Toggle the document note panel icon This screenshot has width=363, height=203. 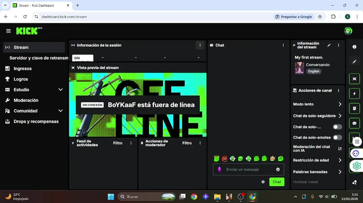point(355,108)
